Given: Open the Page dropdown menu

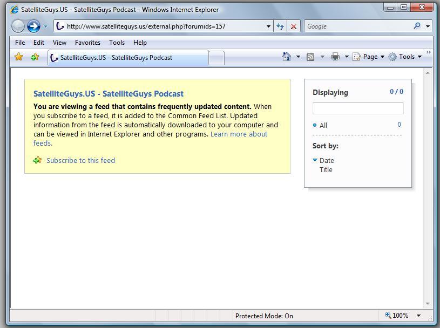Looking at the screenshot, I should pyautogui.click(x=369, y=57).
